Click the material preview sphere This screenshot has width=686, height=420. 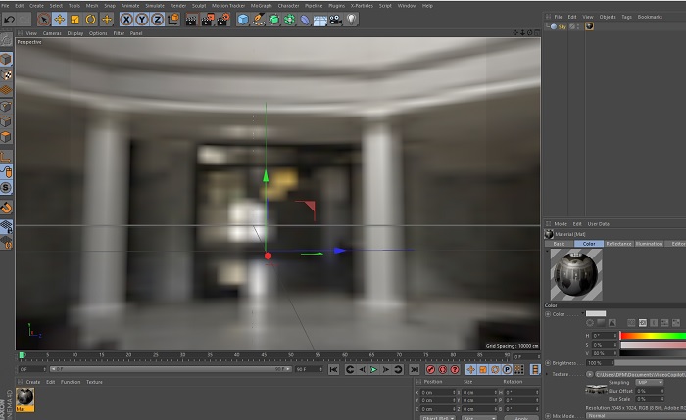pos(576,274)
